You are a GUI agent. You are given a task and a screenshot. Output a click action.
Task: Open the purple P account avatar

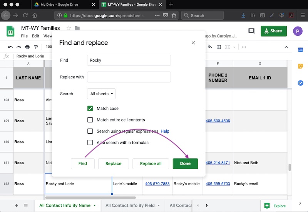298,31
